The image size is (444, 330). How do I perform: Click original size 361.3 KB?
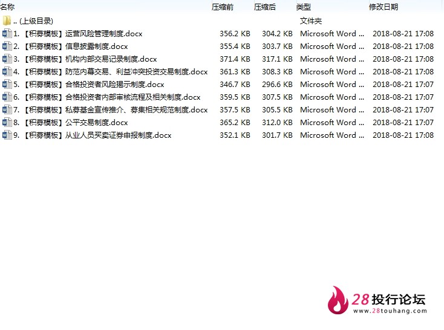tap(235, 71)
